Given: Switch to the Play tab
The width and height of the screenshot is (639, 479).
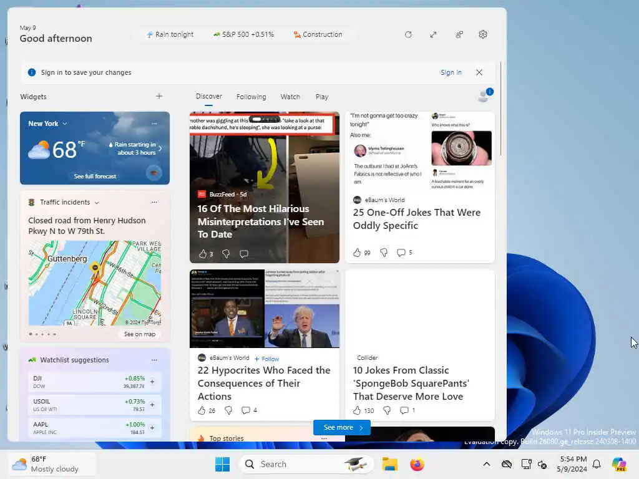Looking at the screenshot, I should tap(321, 97).
